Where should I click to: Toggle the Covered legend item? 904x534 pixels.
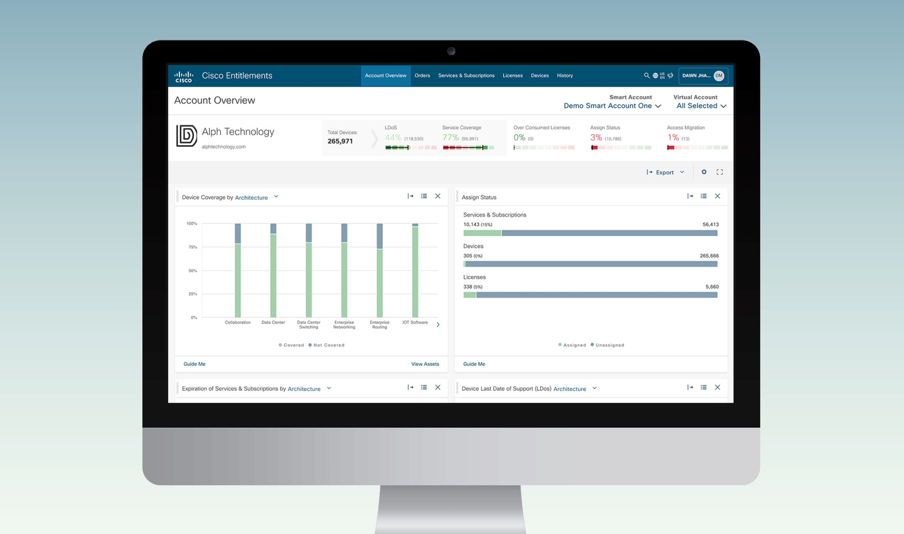pyautogui.click(x=291, y=345)
